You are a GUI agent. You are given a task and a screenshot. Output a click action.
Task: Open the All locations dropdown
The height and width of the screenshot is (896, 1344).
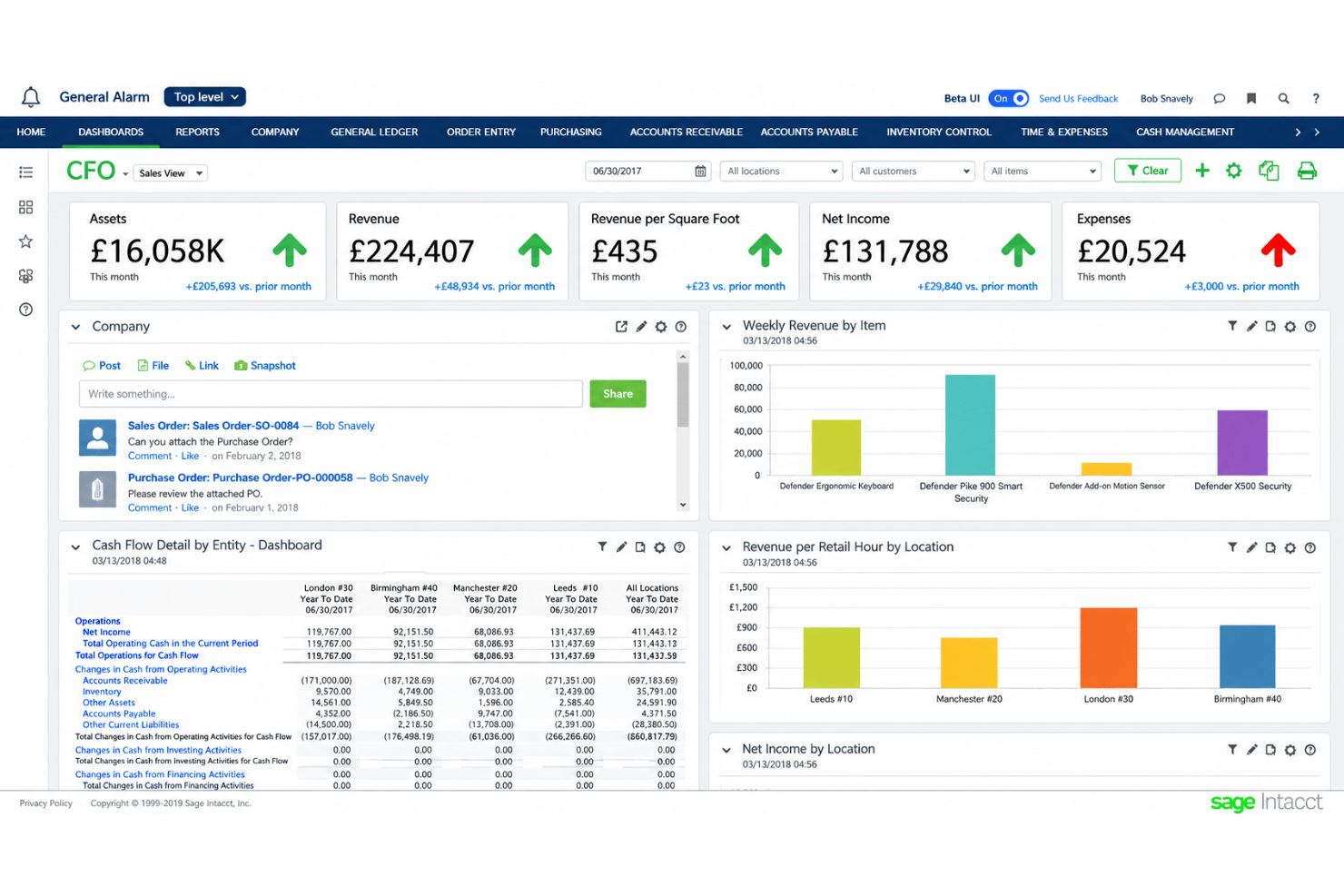tap(781, 171)
